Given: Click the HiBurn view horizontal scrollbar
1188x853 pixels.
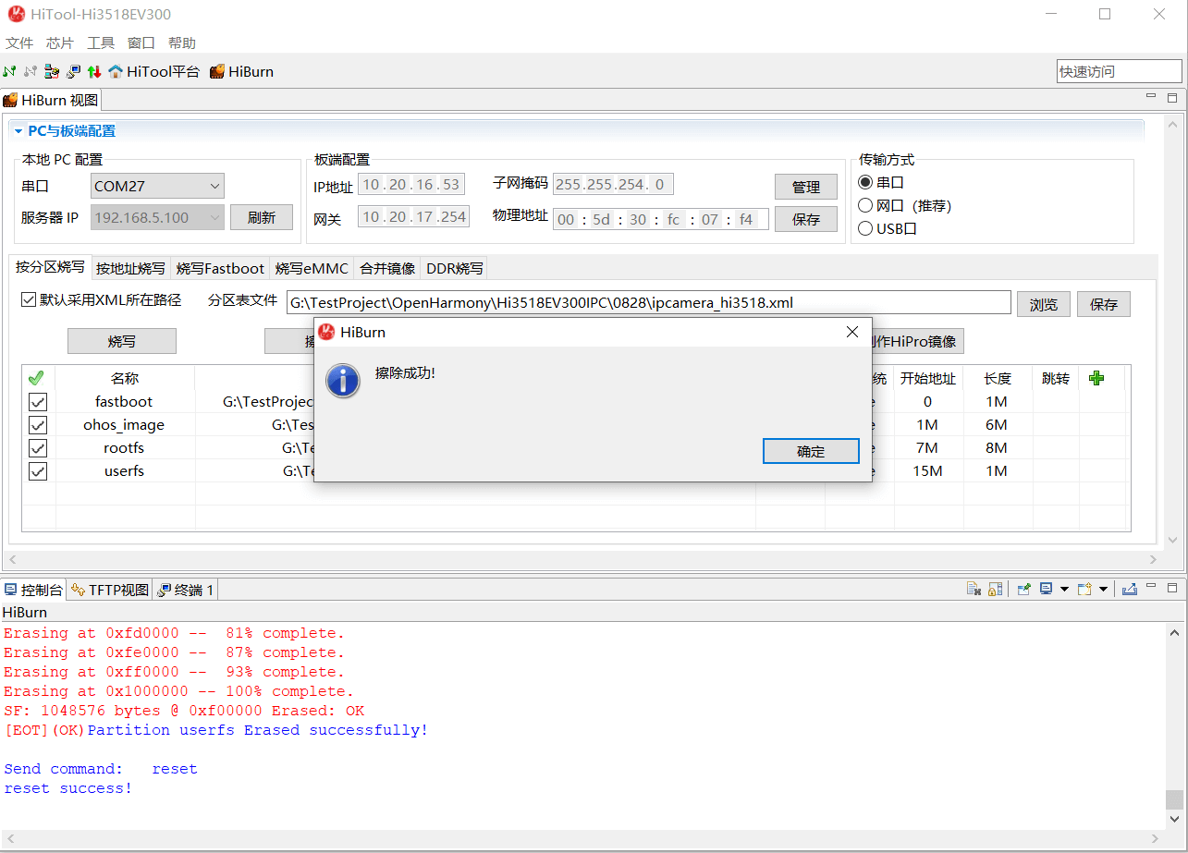Looking at the screenshot, I should point(584,559).
